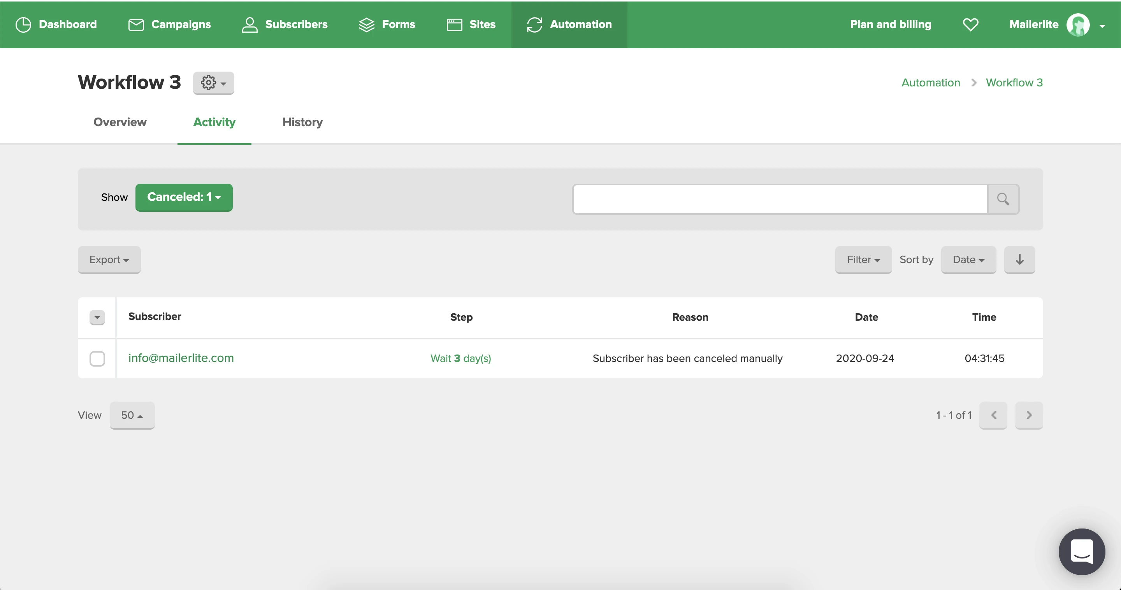This screenshot has height=590, width=1121.
Task: Click the search magnifier icon button
Action: pyautogui.click(x=1003, y=199)
